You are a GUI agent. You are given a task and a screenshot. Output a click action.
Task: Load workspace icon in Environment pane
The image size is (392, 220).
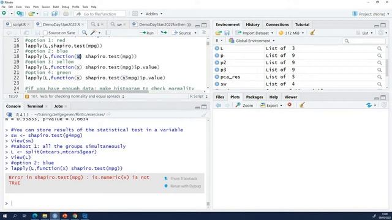[218, 33]
